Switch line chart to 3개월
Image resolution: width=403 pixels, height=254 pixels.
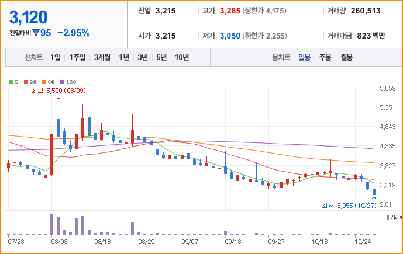(x=102, y=57)
